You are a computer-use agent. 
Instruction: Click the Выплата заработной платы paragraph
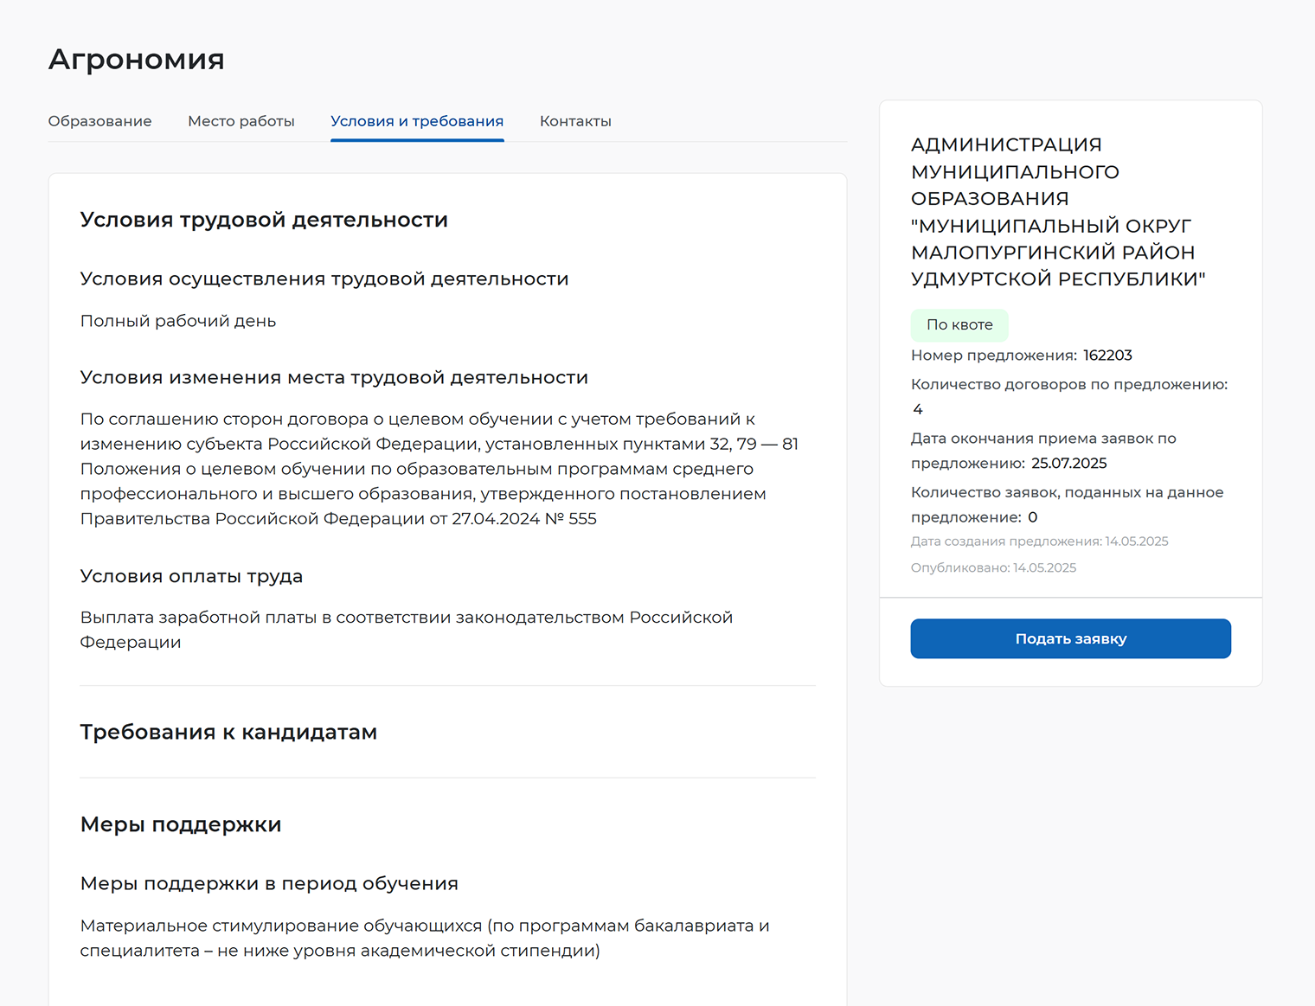pos(407,630)
